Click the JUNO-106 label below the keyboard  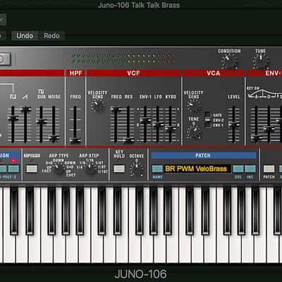pos(140,274)
